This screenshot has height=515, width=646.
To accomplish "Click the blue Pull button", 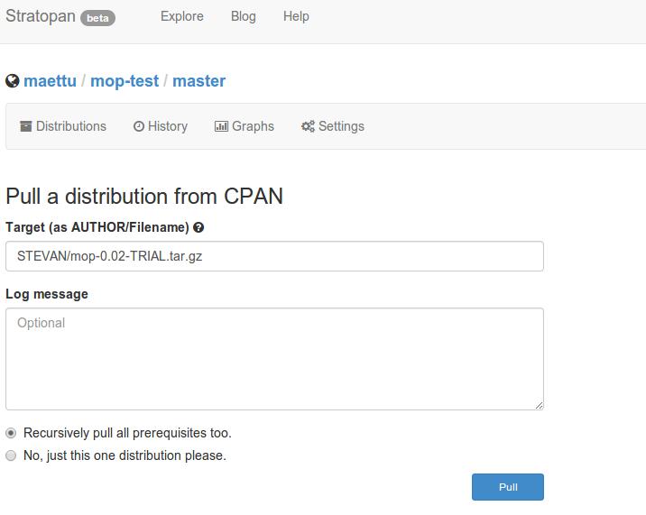I will tap(508, 487).
